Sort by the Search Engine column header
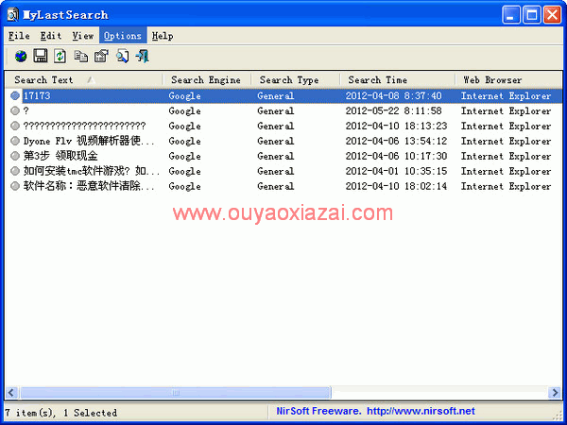The width and height of the screenshot is (567, 425). 207,80
